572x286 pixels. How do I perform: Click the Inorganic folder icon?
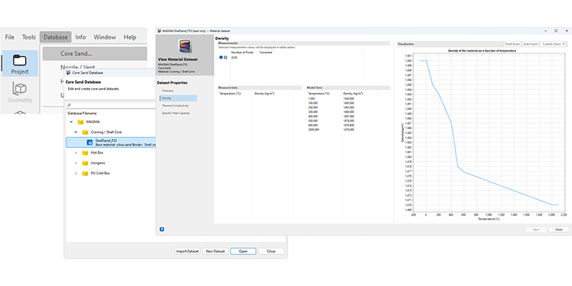click(85, 163)
